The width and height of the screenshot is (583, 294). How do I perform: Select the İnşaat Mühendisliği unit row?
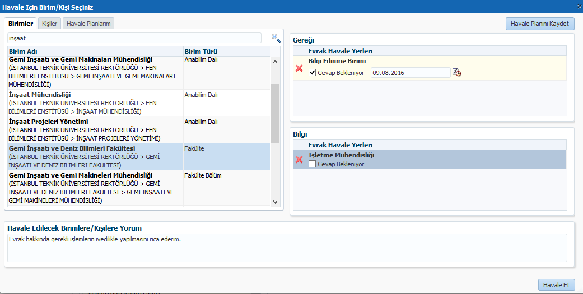(x=139, y=103)
